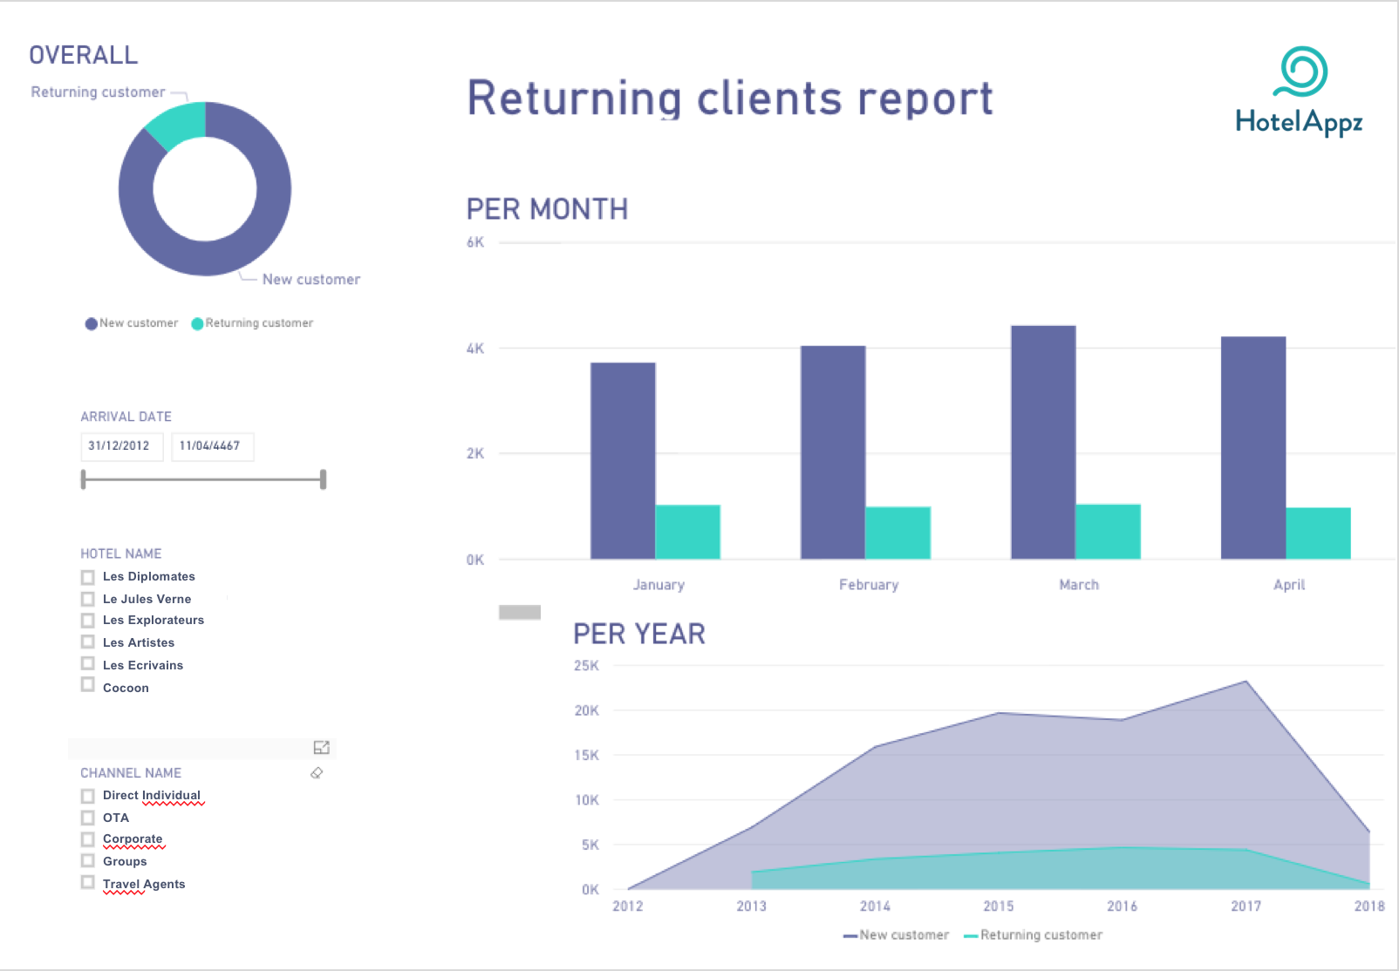Select the April New customer bar
Viewport: 1399px width, 971px height.
[x=1253, y=448]
